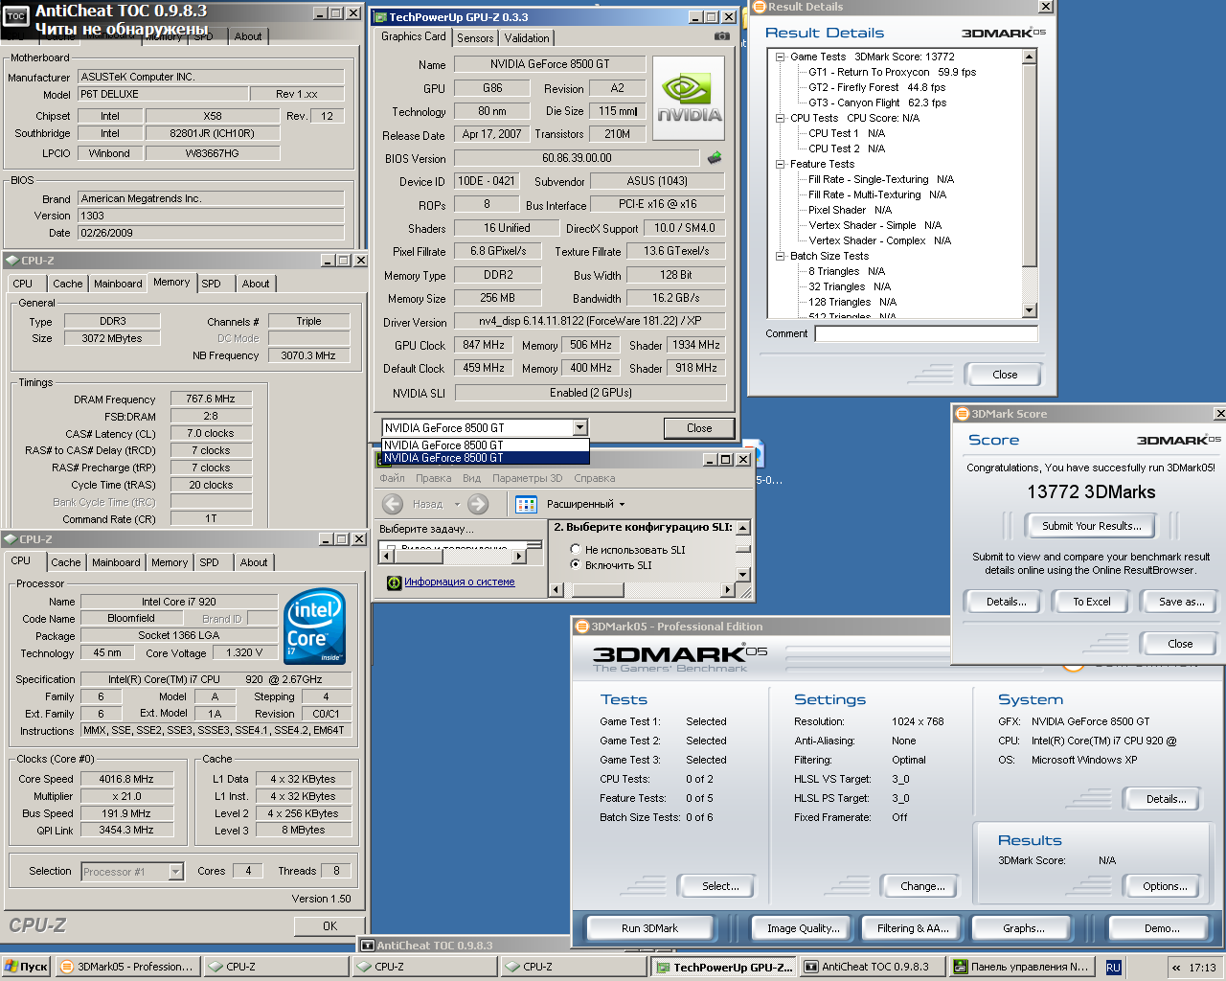Click the RU language indicator in tray

pos(1113,968)
